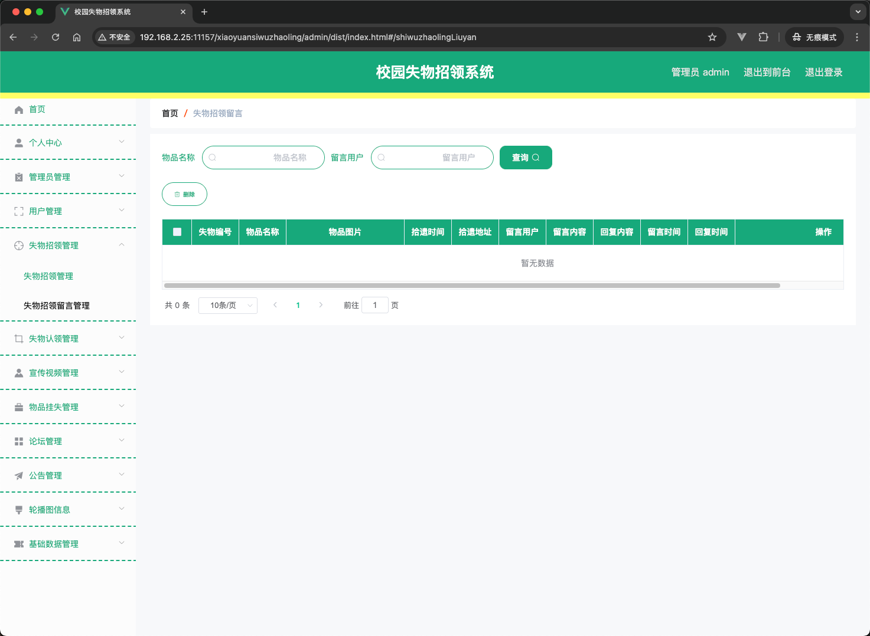The image size is (870, 636).
Task: Click the camera icon next to 基础数据管理
Action: click(19, 544)
